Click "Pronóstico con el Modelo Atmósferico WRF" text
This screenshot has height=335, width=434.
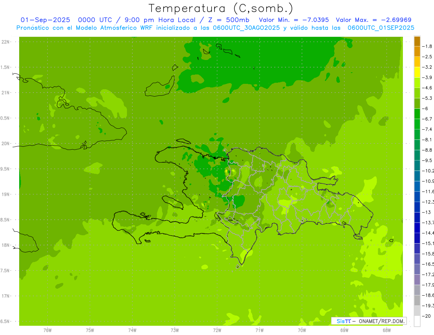85,28
